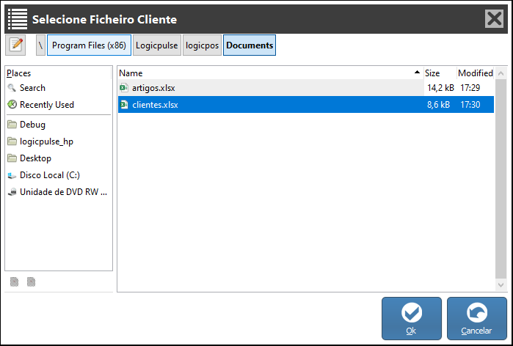The height and width of the screenshot is (346, 513).
Task: Navigate to Program Files (x86) path segment
Action: coord(89,45)
